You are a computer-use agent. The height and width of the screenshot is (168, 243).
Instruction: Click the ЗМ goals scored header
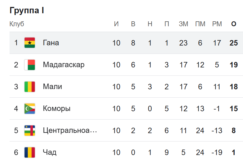tap(183, 24)
